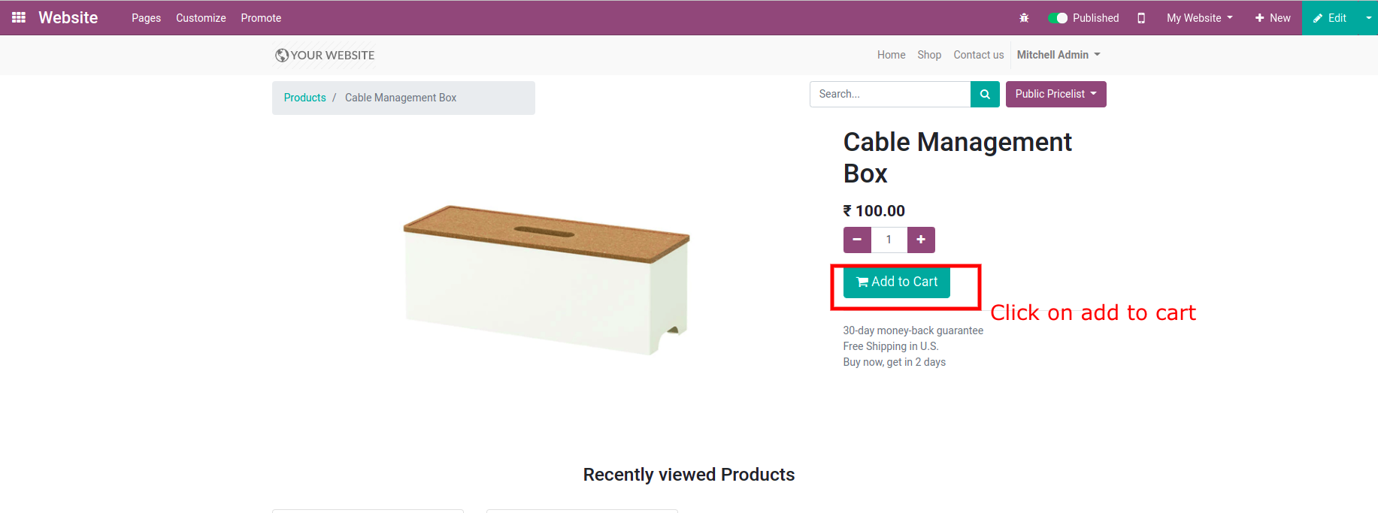Viewport: 1378px width, 513px height.
Task: Click the debug bug icon
Action: click(x=1024, y=18)
